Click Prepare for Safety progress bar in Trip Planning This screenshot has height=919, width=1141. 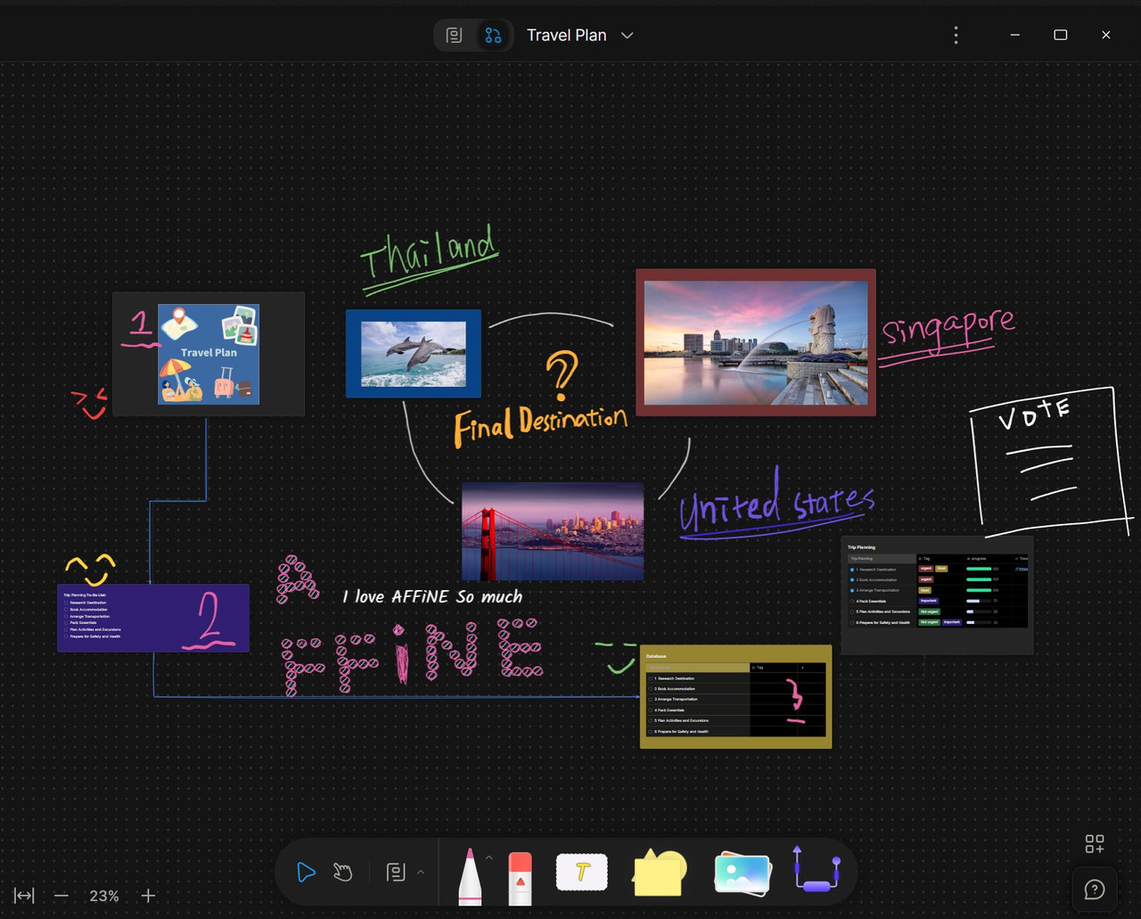[x=979, y=622]
